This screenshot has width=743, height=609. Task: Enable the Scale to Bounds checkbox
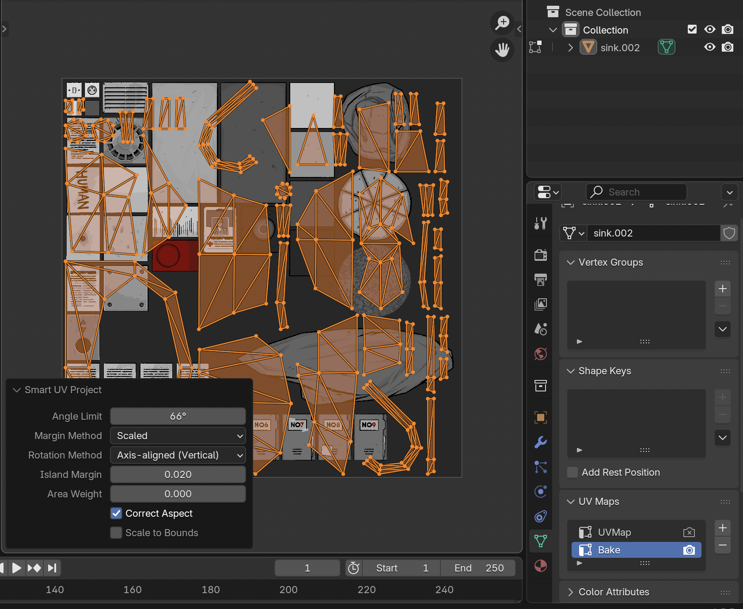point(116,533)
